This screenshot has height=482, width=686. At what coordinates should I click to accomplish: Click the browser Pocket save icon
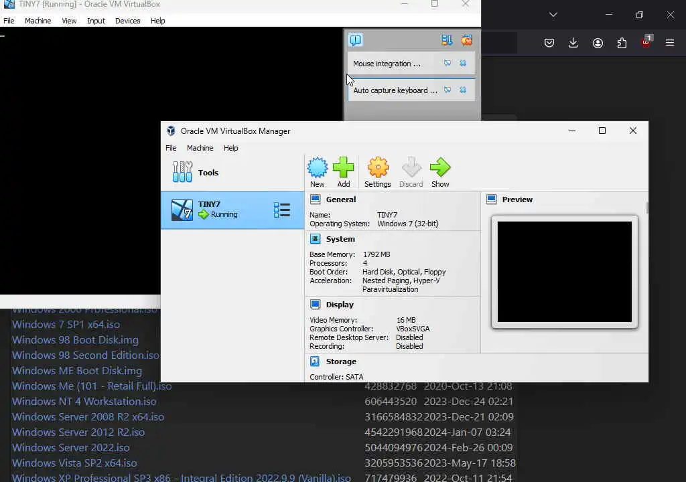549,43
